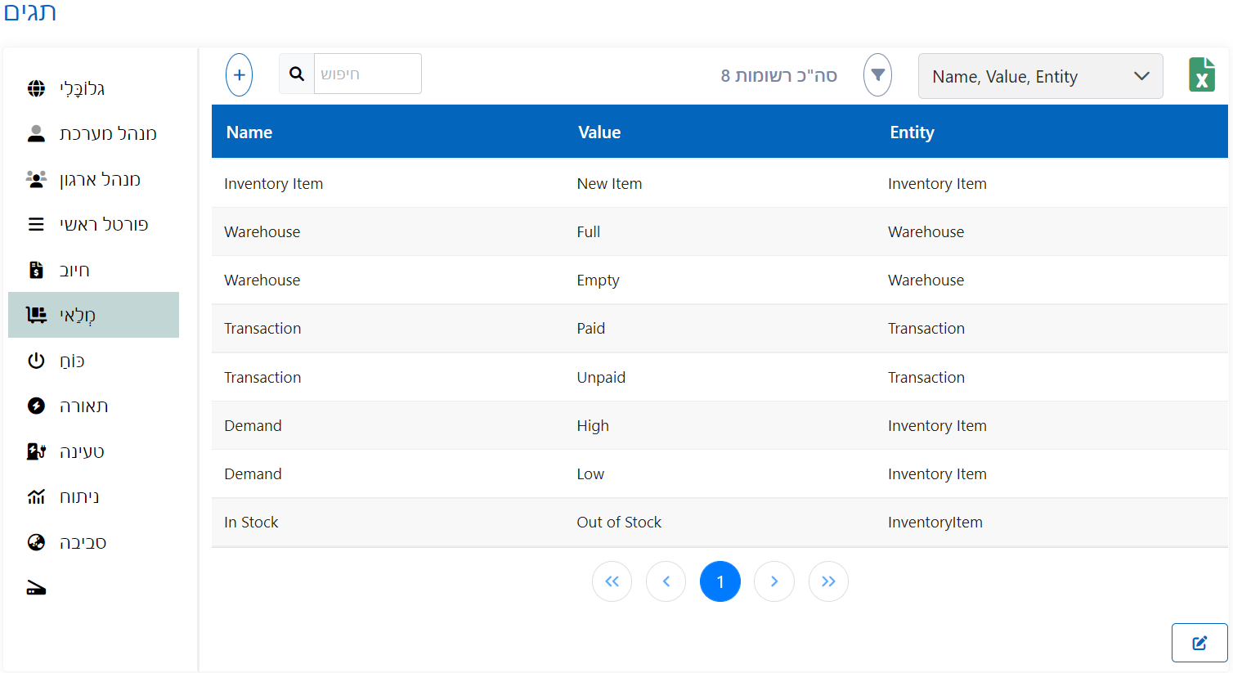1233x673 pixels.
Task: Click into the חיפוש search field
Action: click(x=367, y=74)
